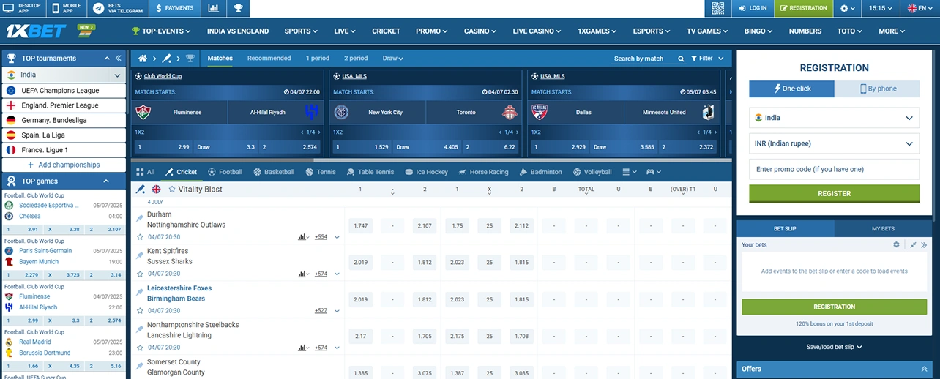Screen dimensions: 940x379
Task: Select odds 1.747 for Durham
Action: click(360, 225)
